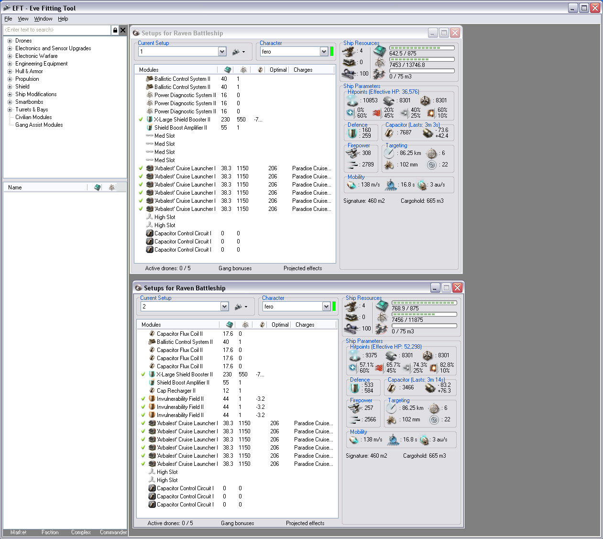Click the CPU chip column header in setup 1 modules
Screen dimensions: 603x539
pos(228,70)
